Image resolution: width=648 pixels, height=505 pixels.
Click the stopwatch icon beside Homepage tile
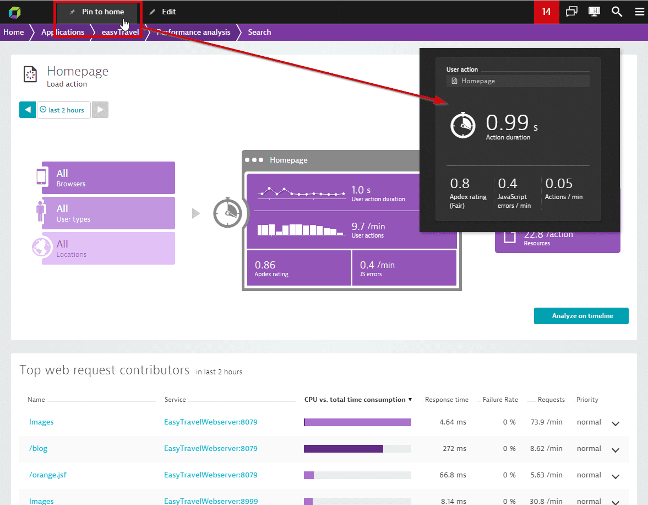[227, 213]
